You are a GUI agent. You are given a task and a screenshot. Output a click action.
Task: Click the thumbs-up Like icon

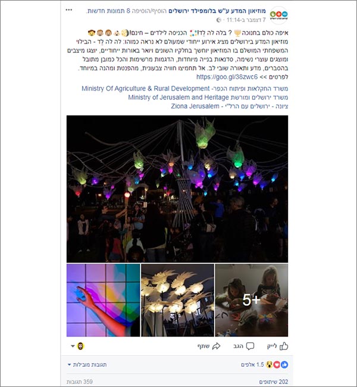click(x=284, y=346)
